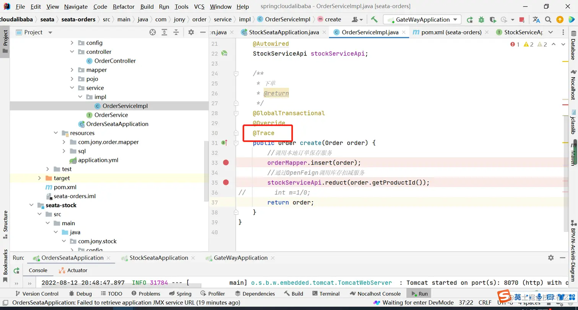Open the Build menu
Screen dimensions: 578x310
pos(147,6)
